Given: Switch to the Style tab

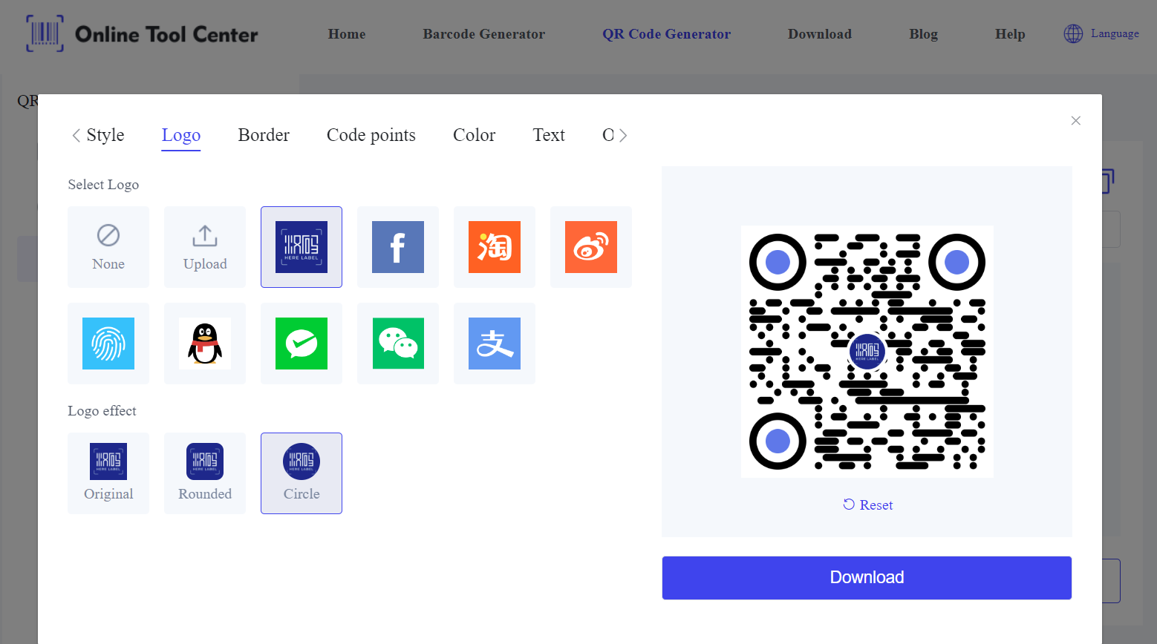Looking at the screenshot, I should (105, 135).
